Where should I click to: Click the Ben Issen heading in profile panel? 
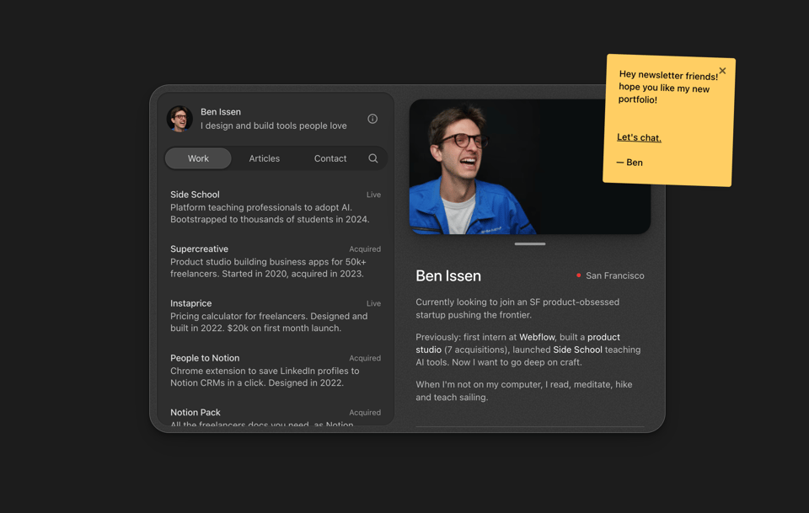click(448, 275)
